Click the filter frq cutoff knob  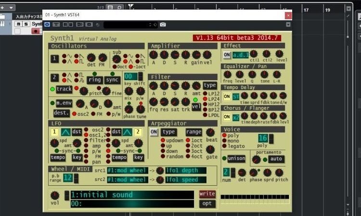point(154,102)
